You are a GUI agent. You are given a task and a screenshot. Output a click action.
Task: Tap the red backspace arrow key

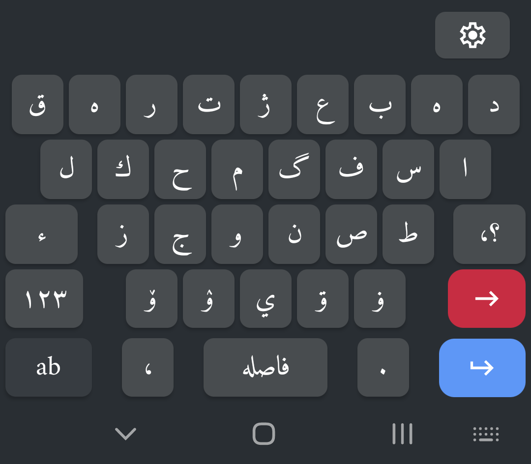[x=487, y=298]
